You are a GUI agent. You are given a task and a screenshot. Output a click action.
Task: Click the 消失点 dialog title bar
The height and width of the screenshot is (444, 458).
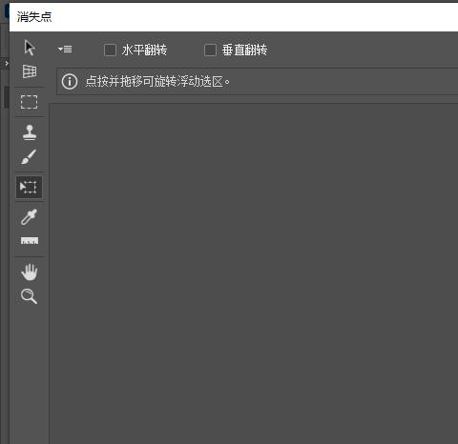click(x=234, y=17)
